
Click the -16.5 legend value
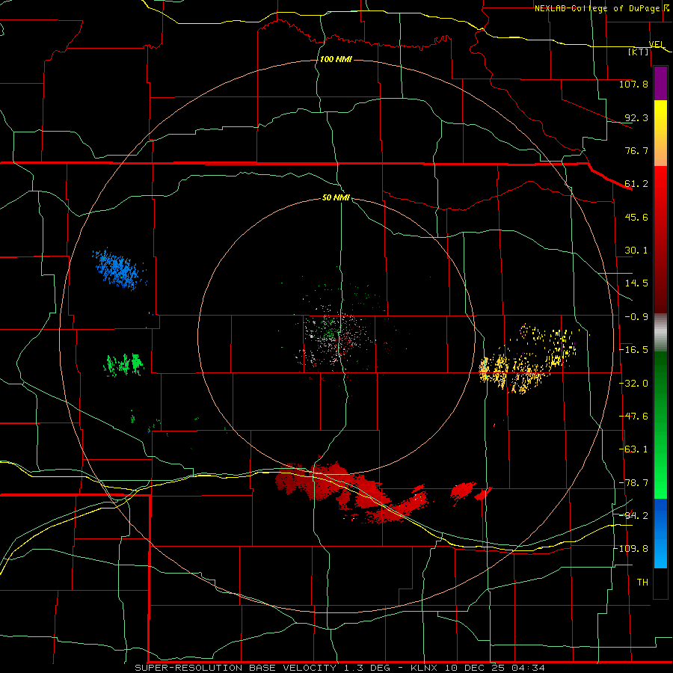click(x=633, y=350)
